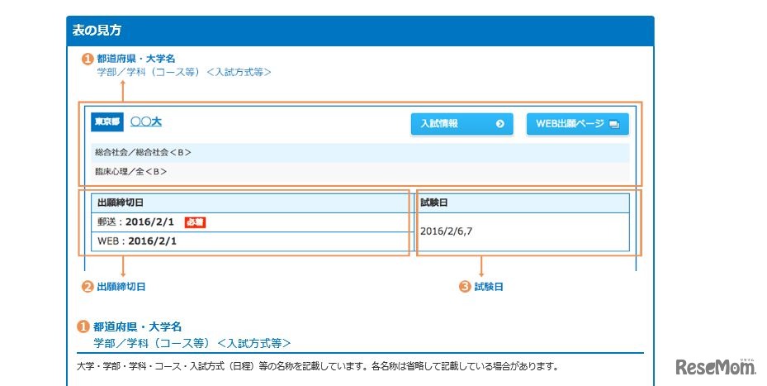Image resolution: width=767 pixels, height=386 pixels.
Task: Open the WEB出願ページ button
Action: pos(578,124)
